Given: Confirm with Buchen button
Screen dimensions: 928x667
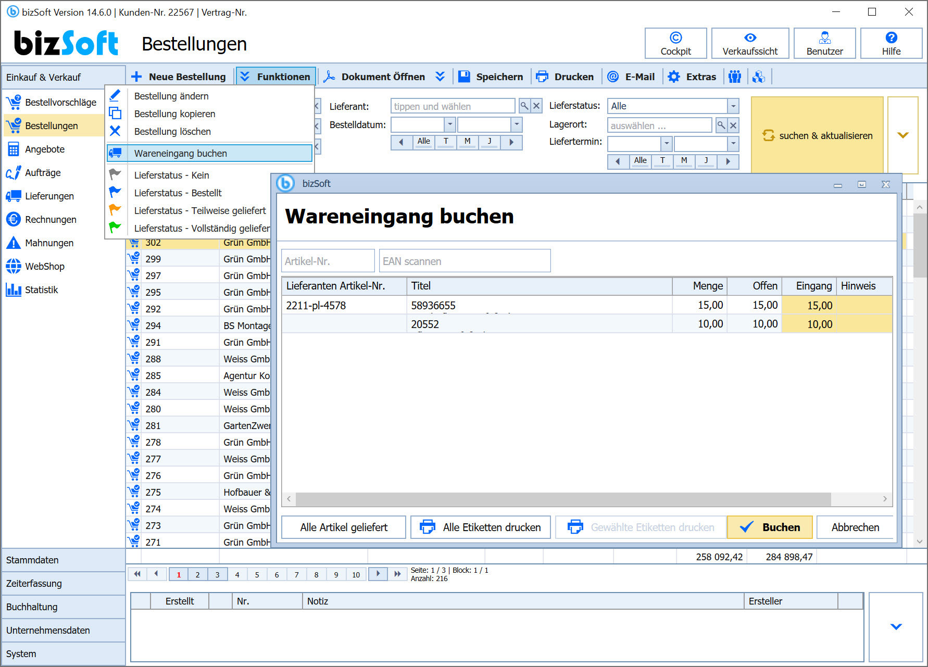Looking at the screenshot, I should click(770, 527).
